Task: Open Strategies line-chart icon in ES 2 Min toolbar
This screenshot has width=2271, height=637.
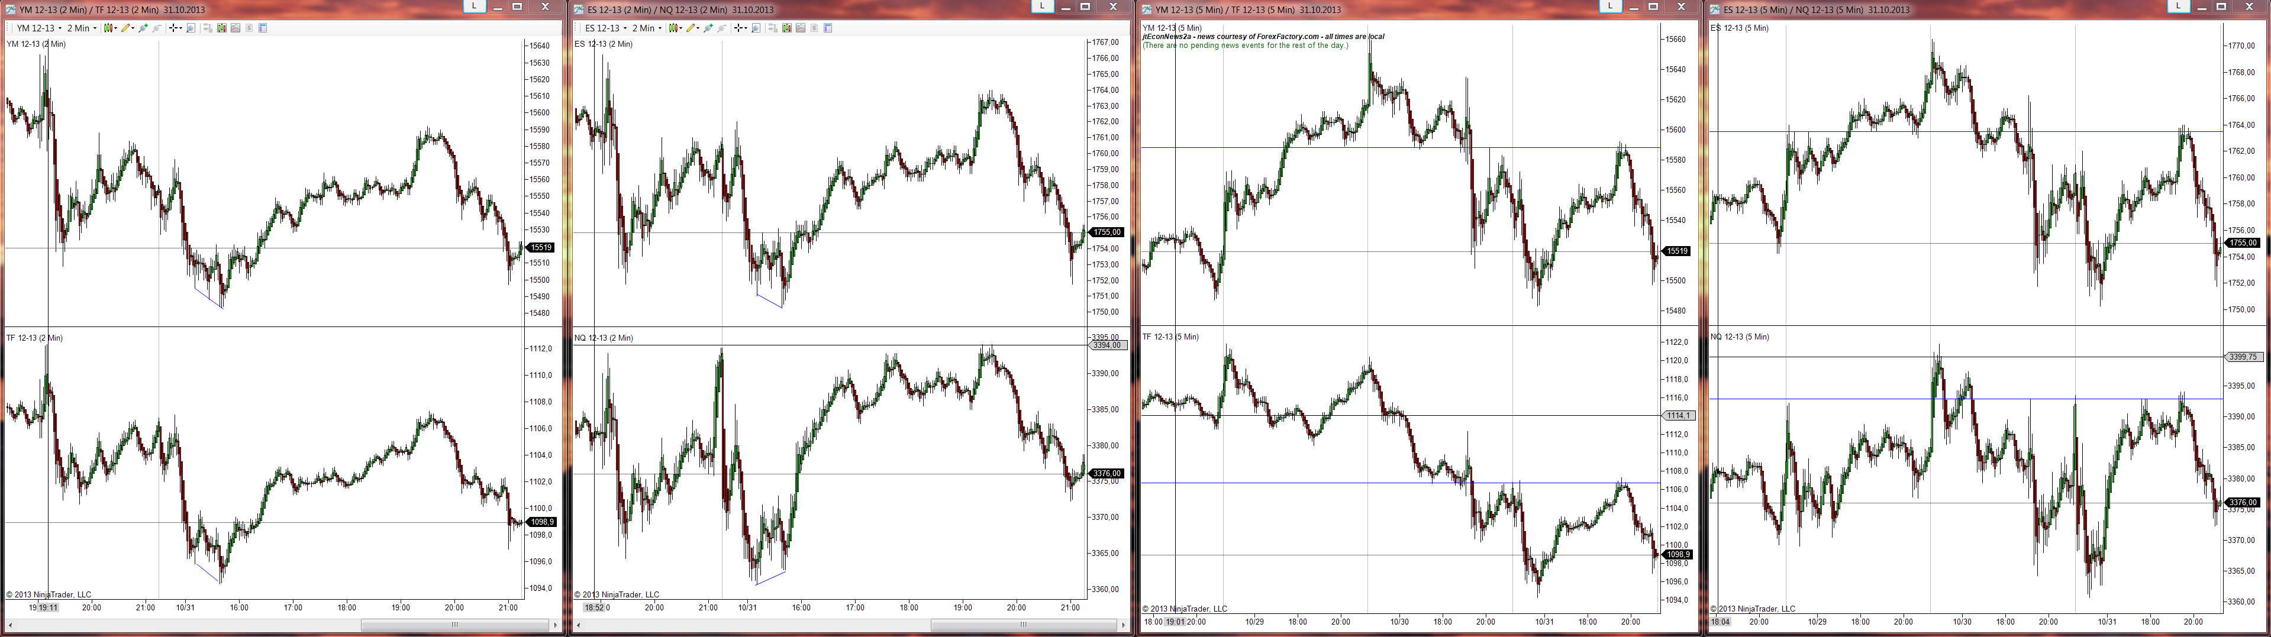Action: pyautogui.click(x=801, y=28)
